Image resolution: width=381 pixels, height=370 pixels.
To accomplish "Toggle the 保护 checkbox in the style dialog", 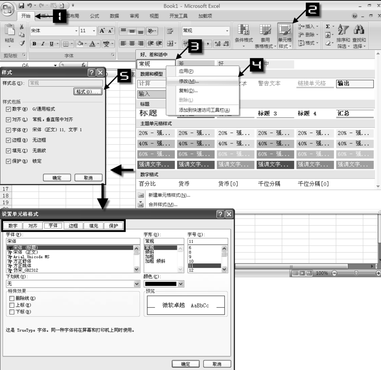I will pos(8,161).
